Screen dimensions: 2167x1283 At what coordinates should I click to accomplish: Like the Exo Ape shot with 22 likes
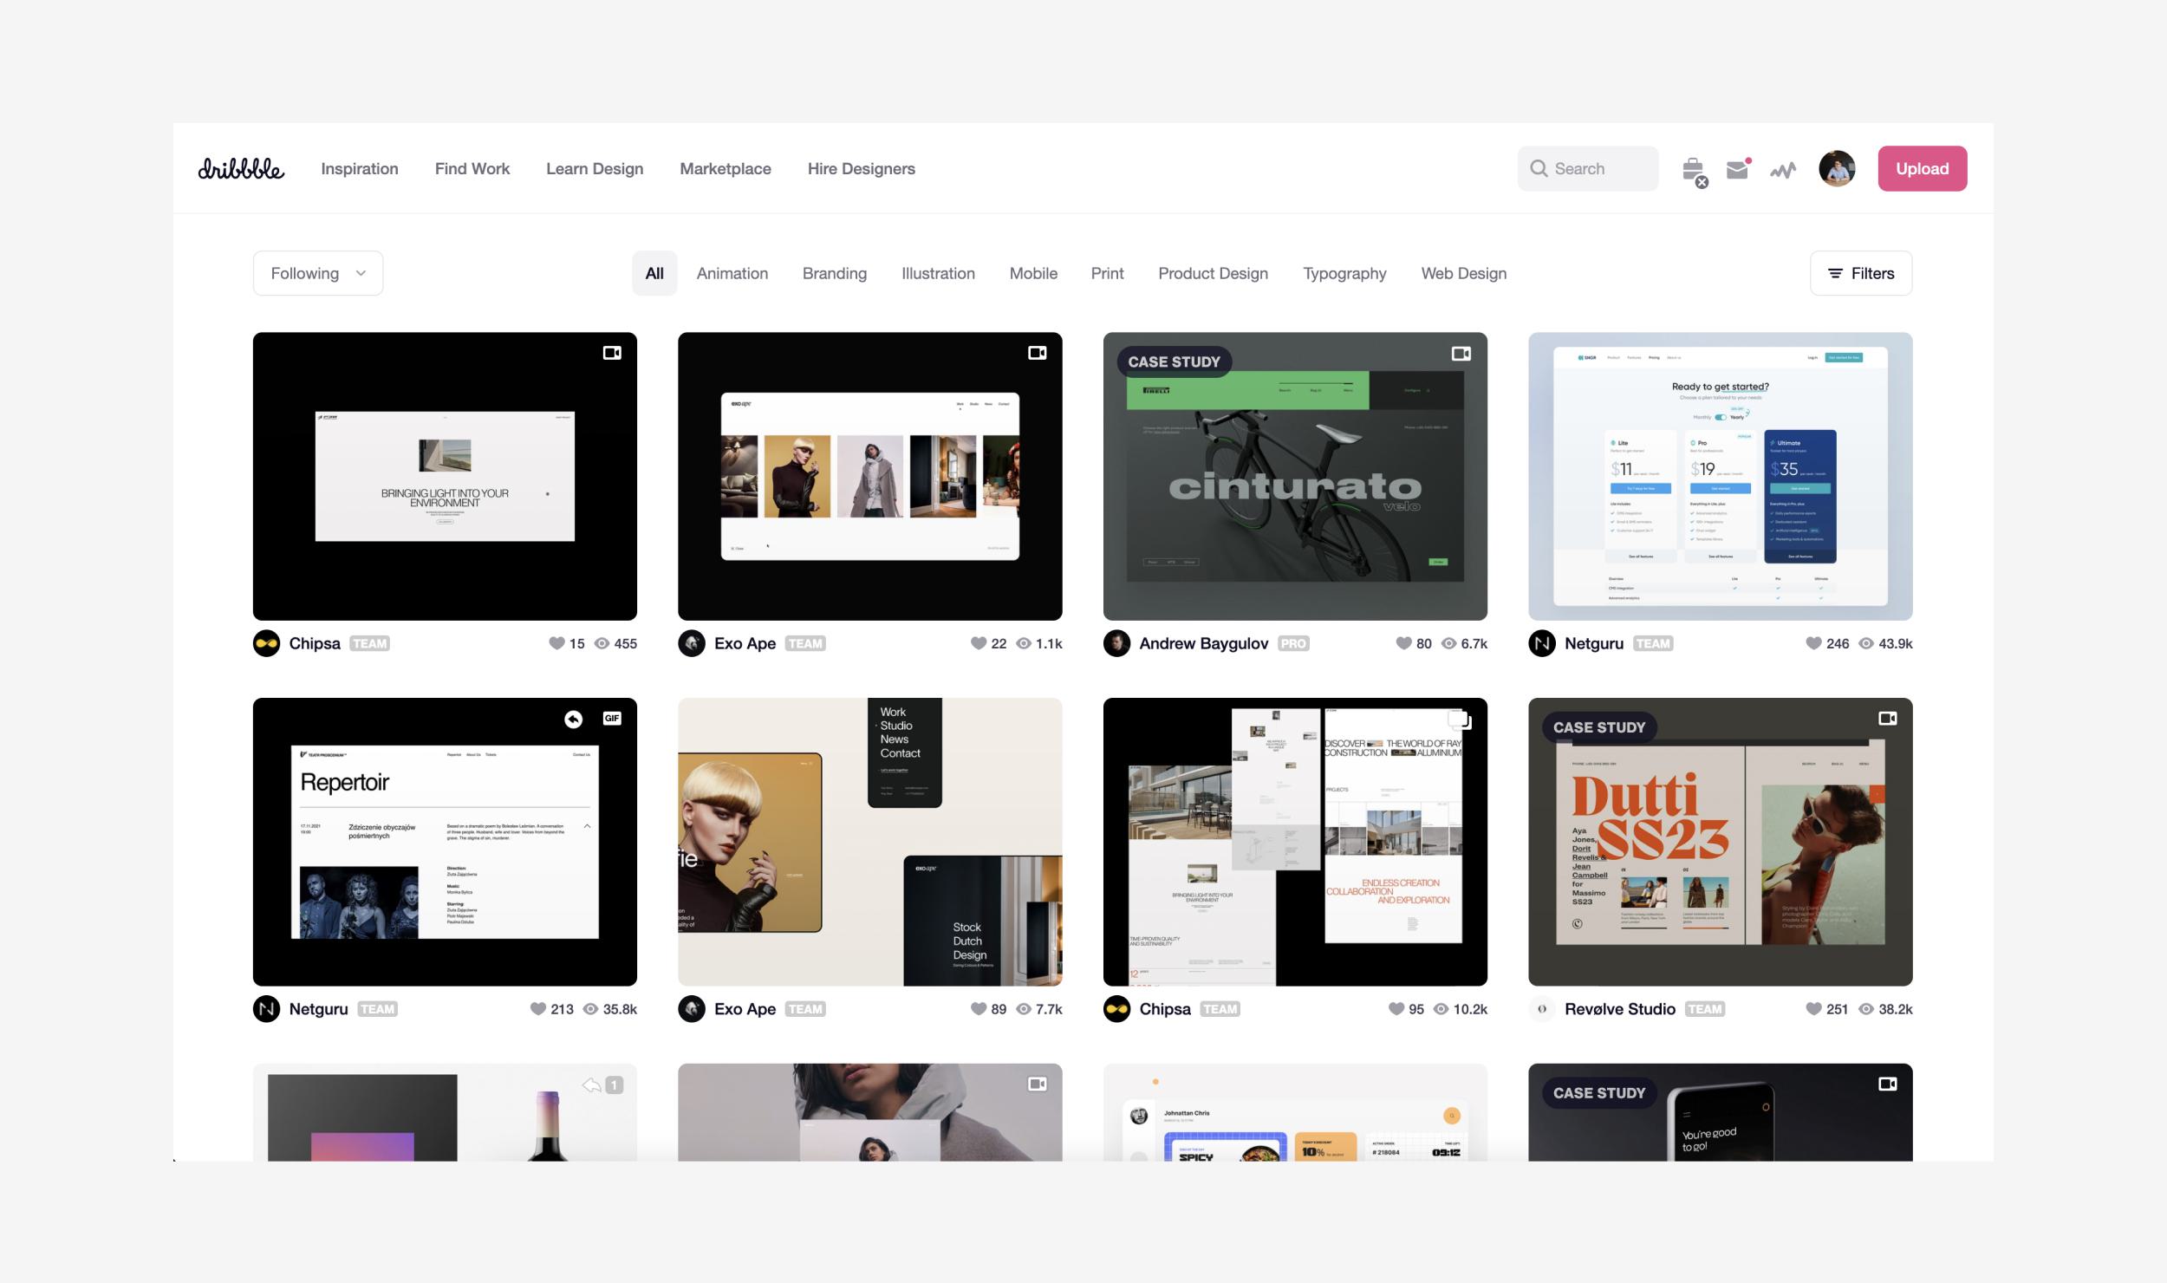coord(979,643)
